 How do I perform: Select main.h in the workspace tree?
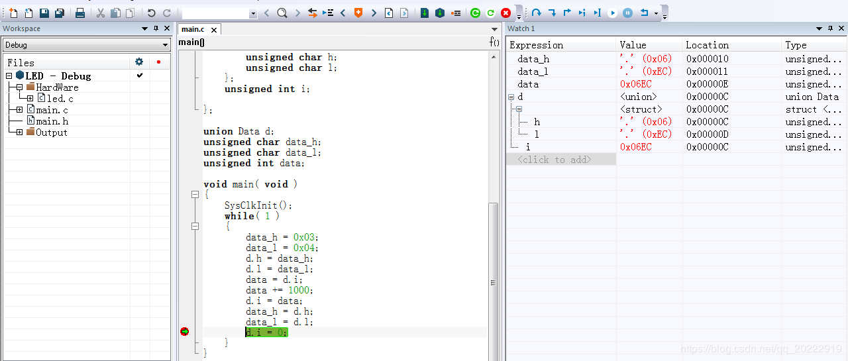coord(52,121)
